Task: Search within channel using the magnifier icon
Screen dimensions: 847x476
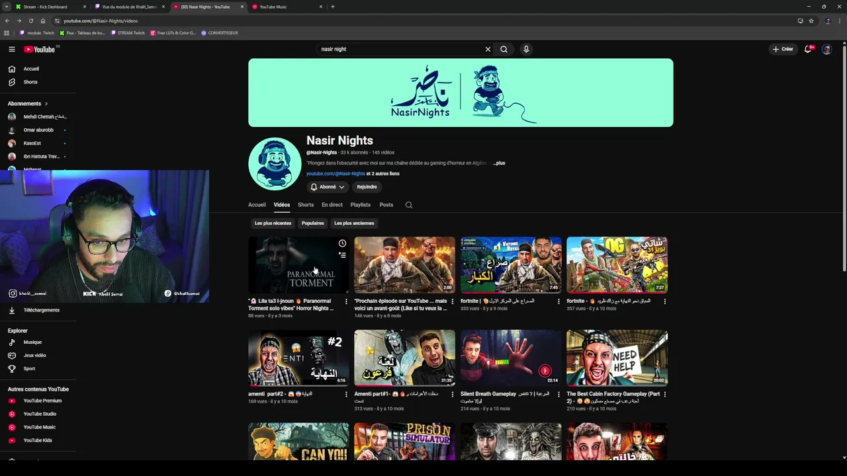Action: pos(409,205)
